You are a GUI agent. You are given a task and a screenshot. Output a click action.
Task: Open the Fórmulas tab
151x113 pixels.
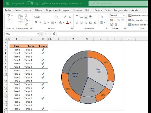(x=77, y=10)
